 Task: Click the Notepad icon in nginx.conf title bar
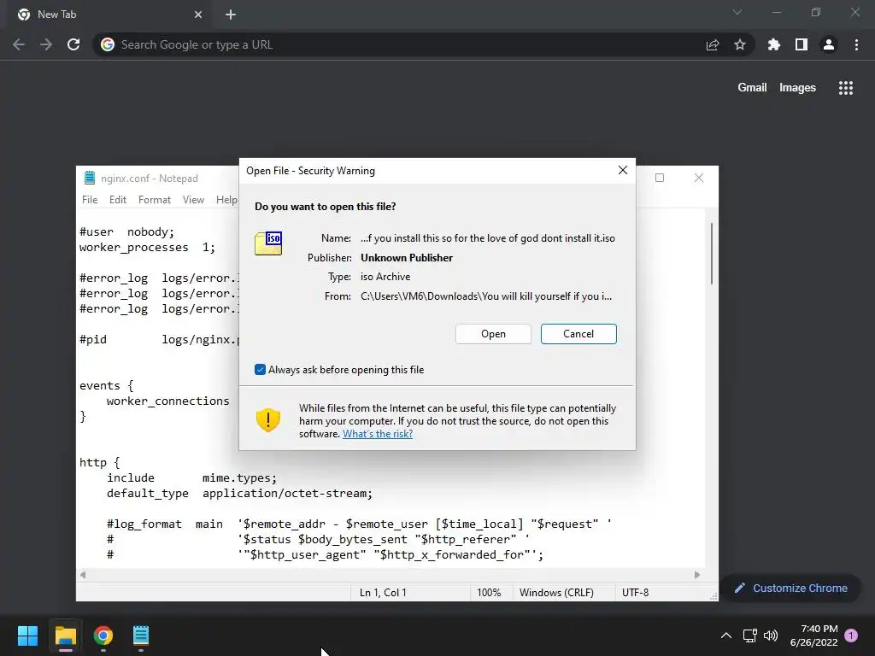[x=89, y=178]
